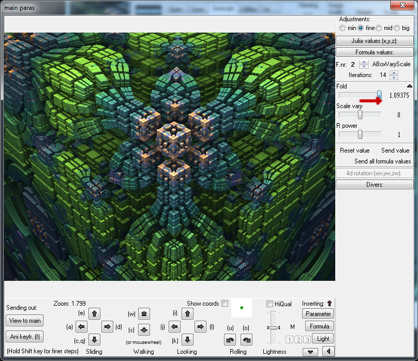Click the ABoxVaryScale formula name
The image size is (418, 361).
click(x=391, y=64)
